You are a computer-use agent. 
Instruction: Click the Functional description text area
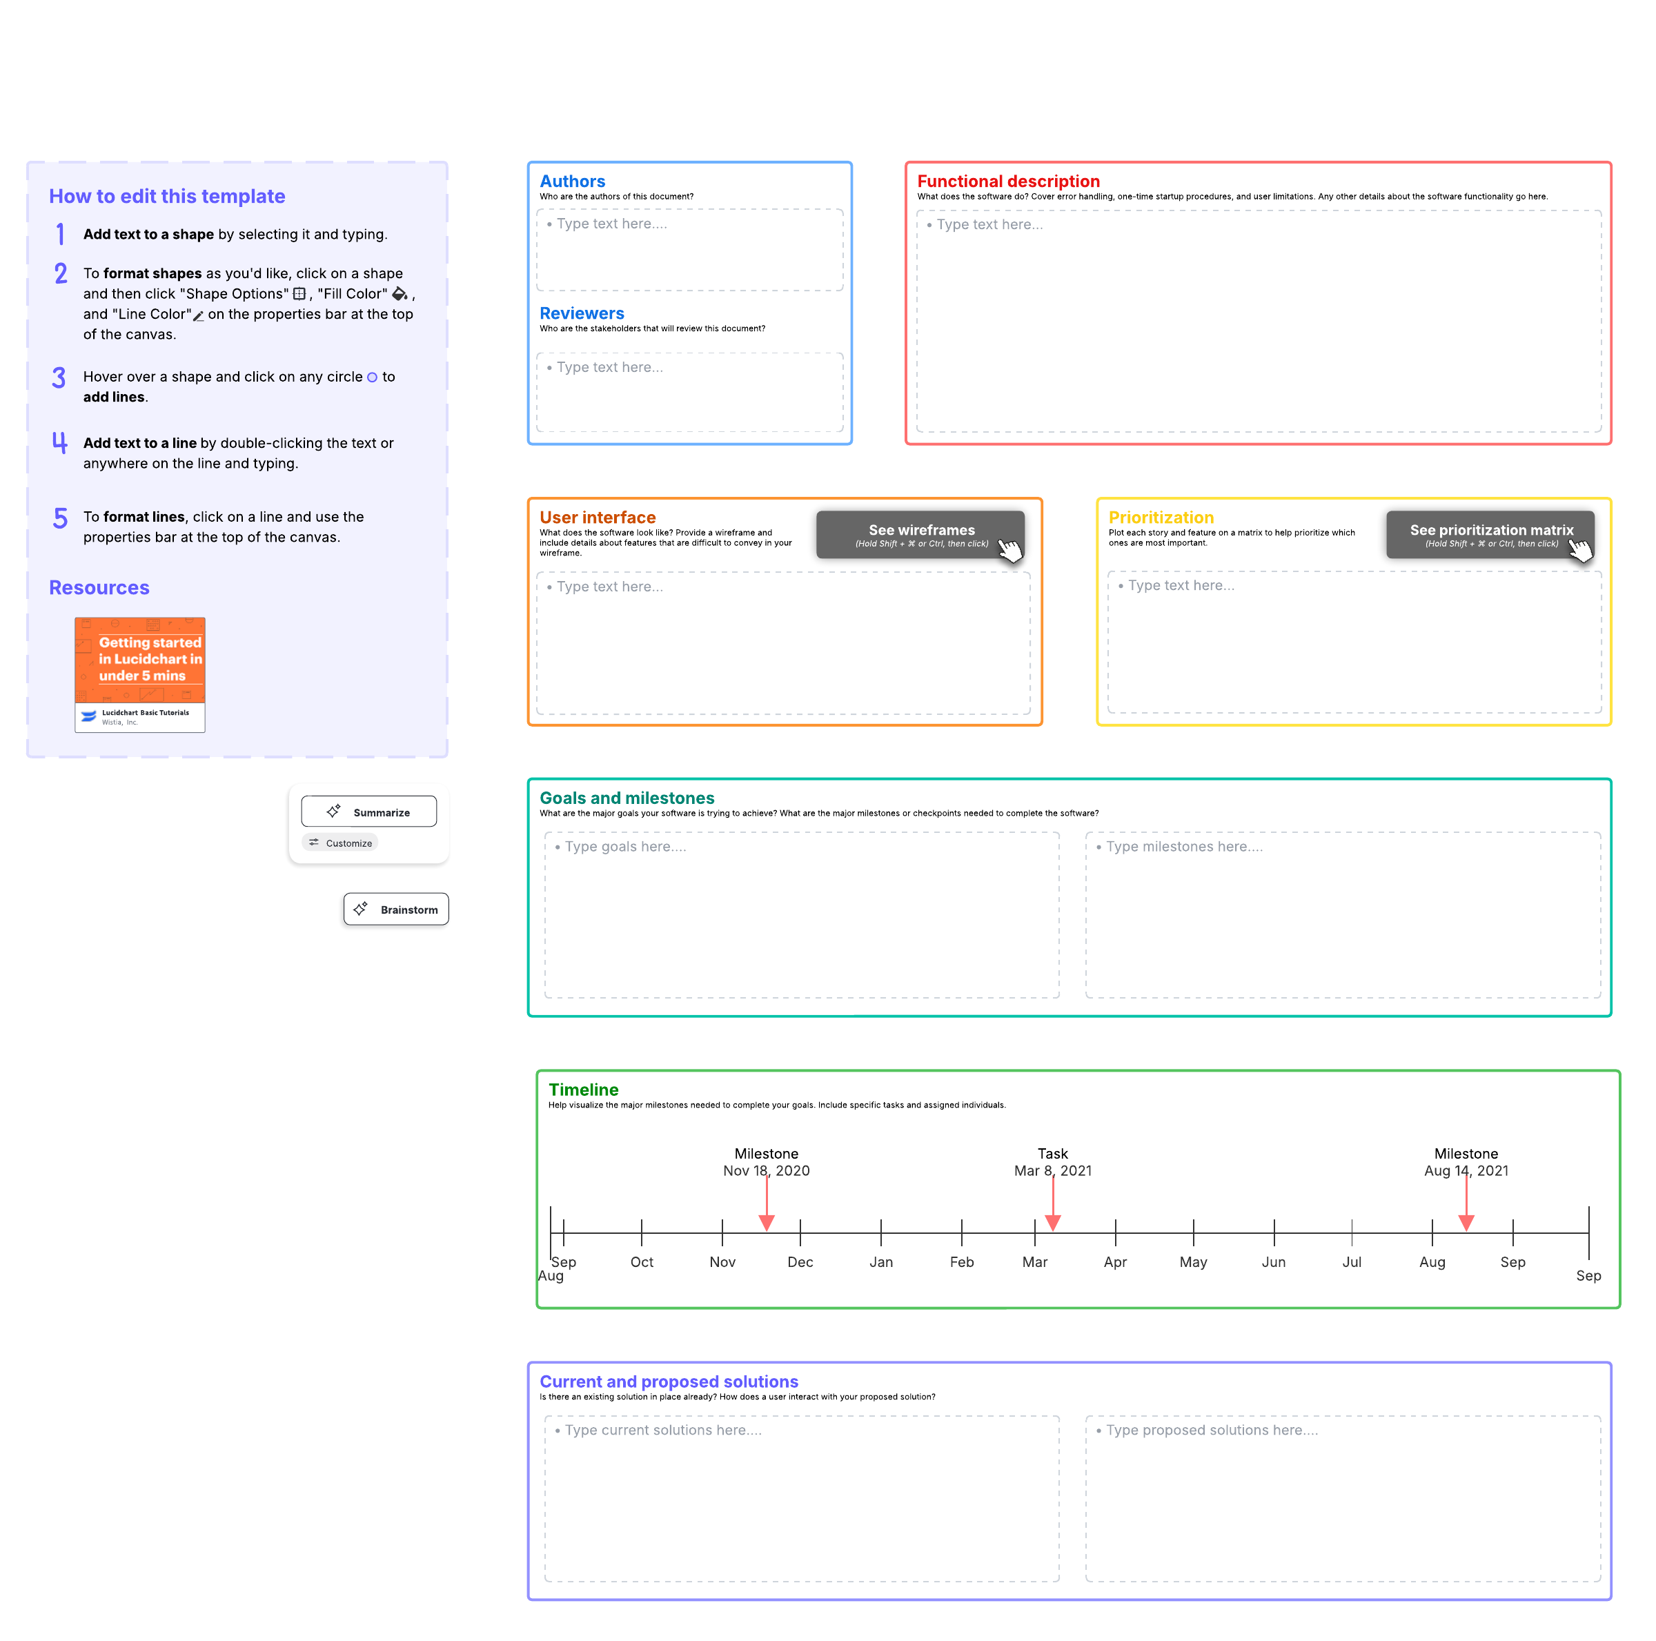(x=1259, y=322)
